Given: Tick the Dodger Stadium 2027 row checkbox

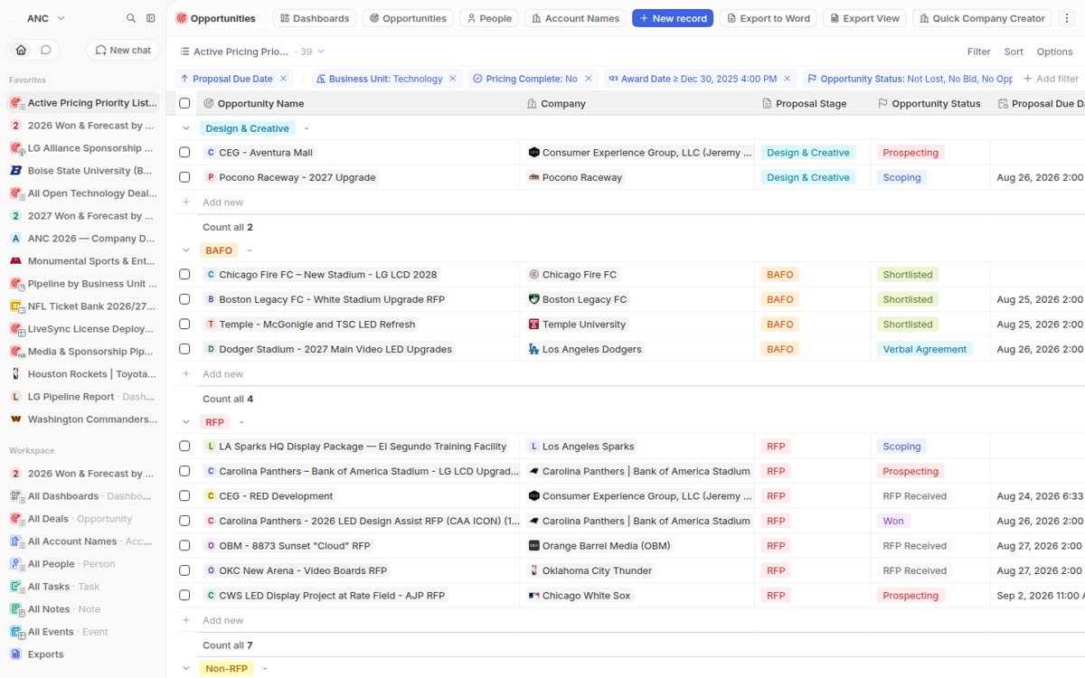Looking at the screenshot, I should coord(184,349).
